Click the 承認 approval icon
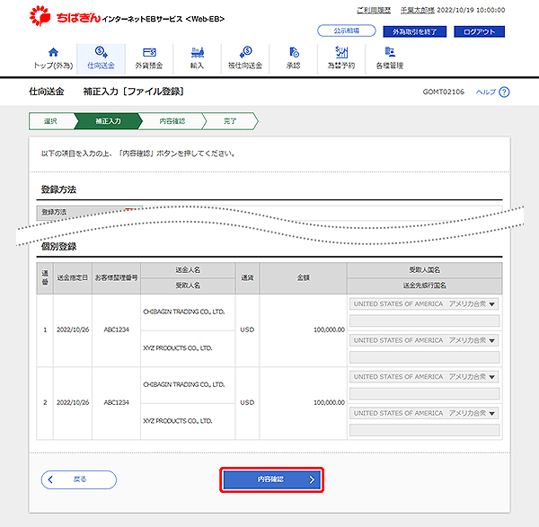The image size is (539, 527). click(293, 52)
